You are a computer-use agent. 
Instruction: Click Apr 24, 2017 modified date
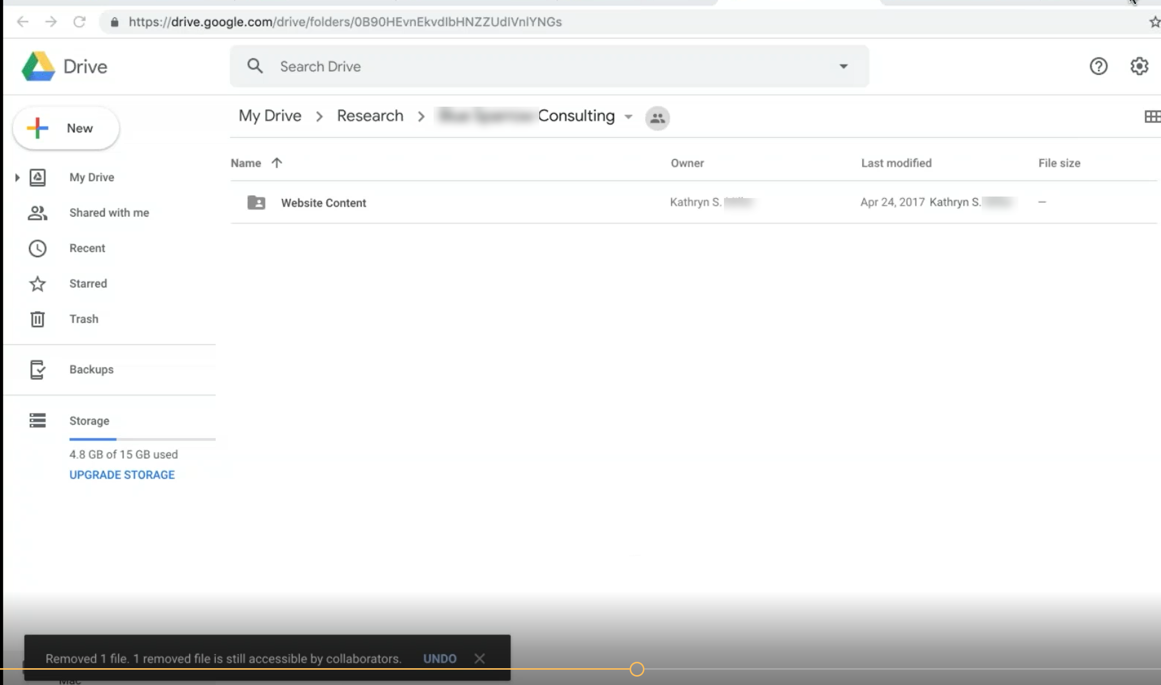892,202
